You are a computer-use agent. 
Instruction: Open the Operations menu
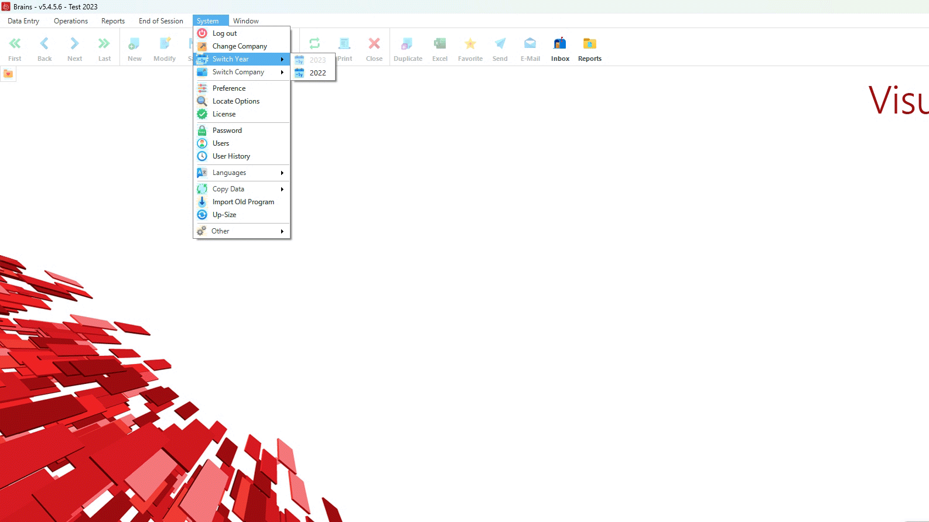coord(71,21)
